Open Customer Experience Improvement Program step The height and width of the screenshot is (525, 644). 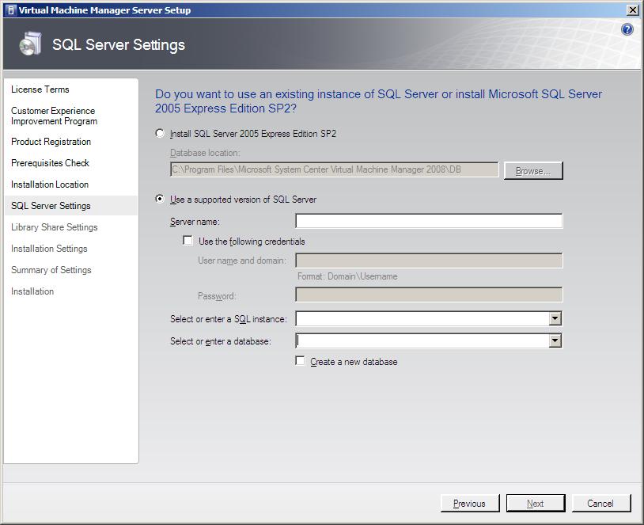tap(54, 116)
